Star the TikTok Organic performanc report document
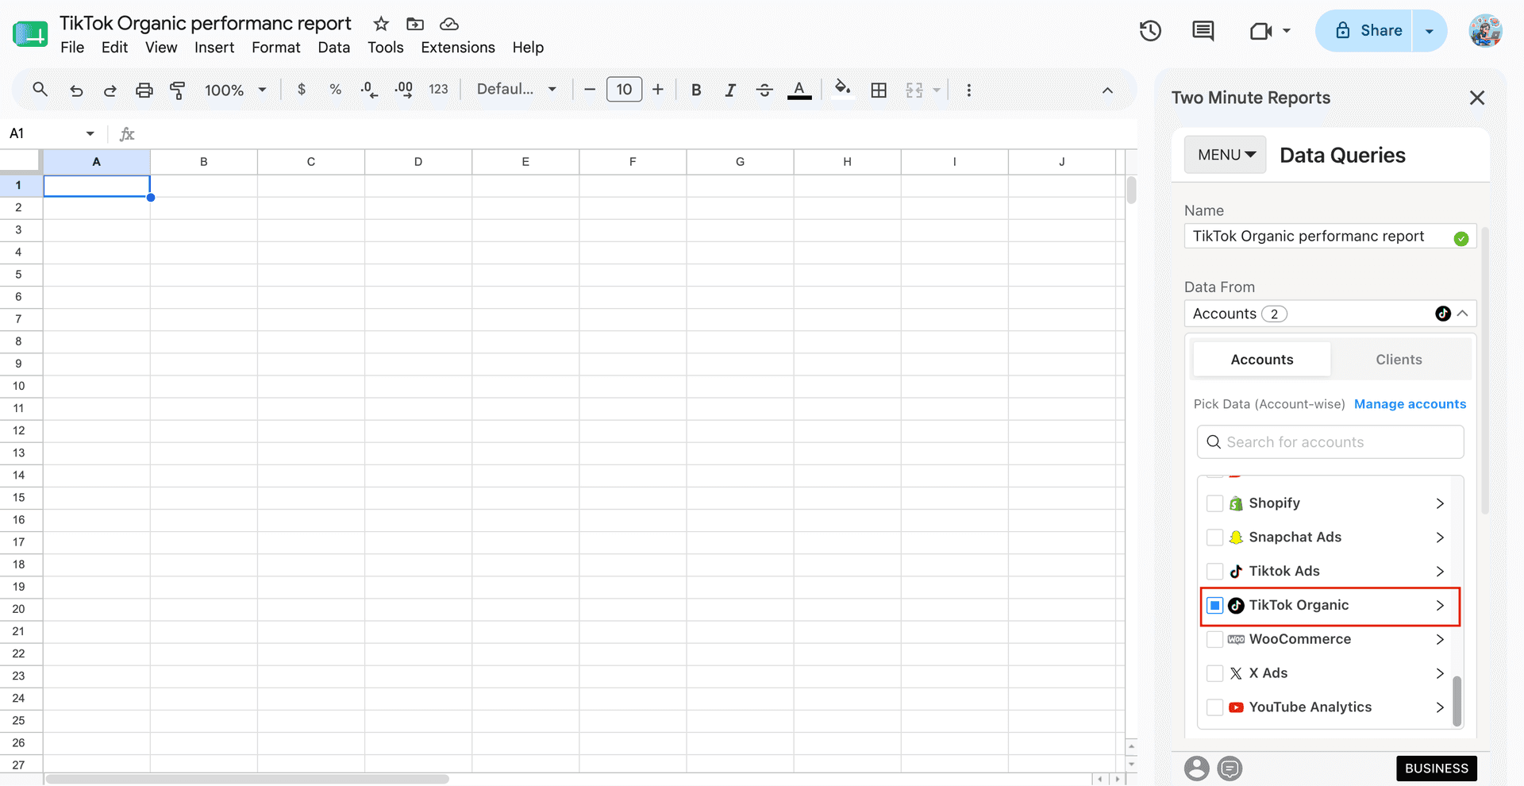 [381, 24]
